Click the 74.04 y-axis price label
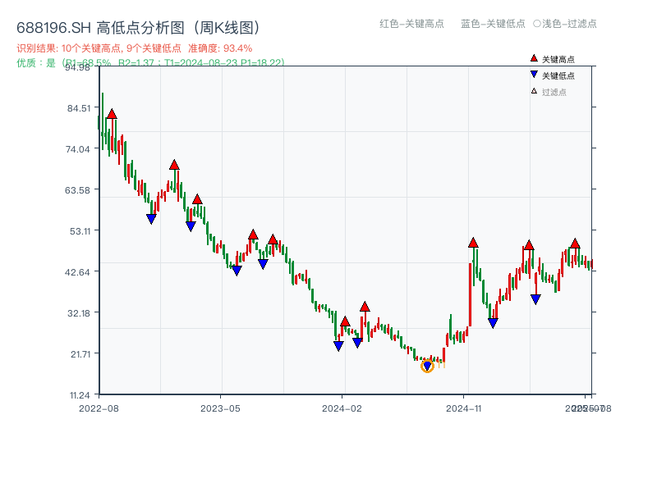657x492 pixels. tap(78, 149)
